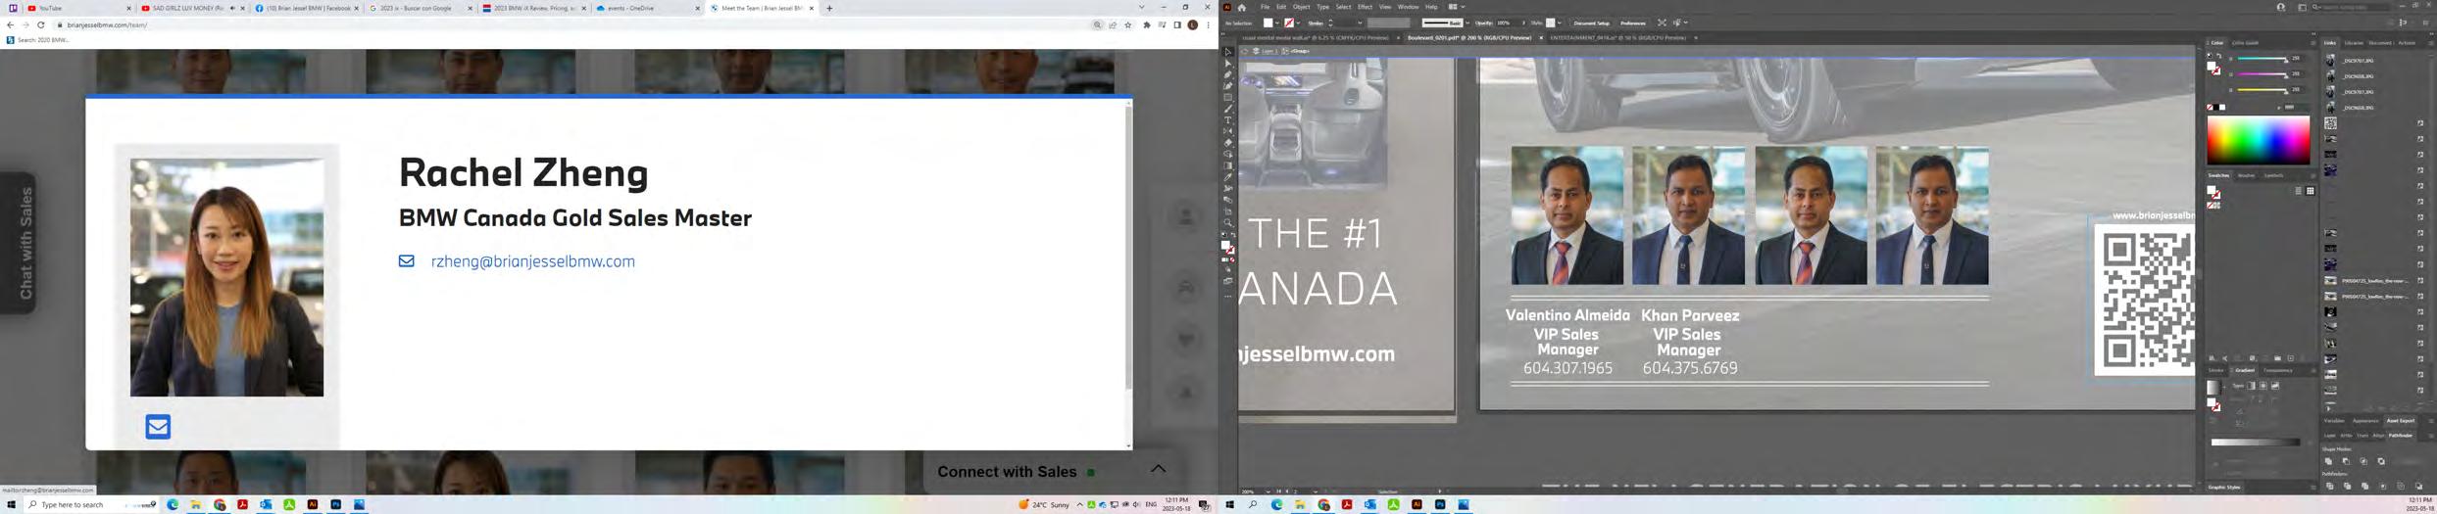Open the Object menu in Illustrator
Viewport: 2437px width, 514px height.
coord(1301,7)
